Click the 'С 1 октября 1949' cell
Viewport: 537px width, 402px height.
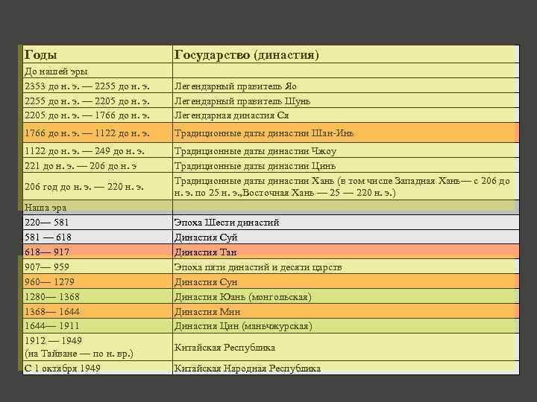[98, 368]
